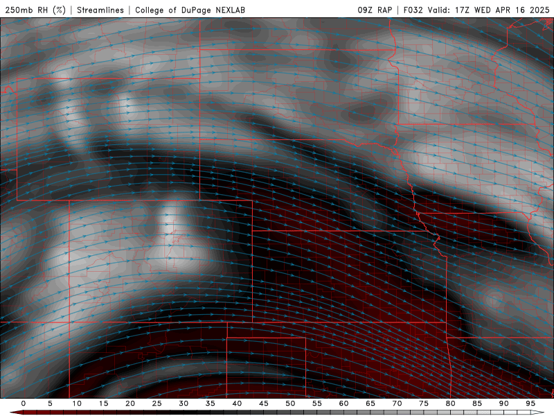This screenshot has width=554, height=416.
Task: Click the colorbar label '65'
Action: click(370, 404)
